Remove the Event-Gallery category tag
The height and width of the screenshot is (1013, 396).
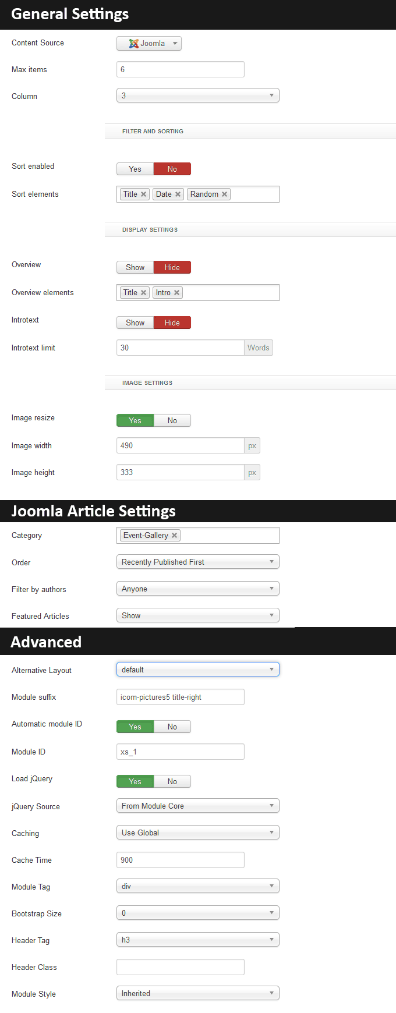pyautogui.click(x=174, y=536)
